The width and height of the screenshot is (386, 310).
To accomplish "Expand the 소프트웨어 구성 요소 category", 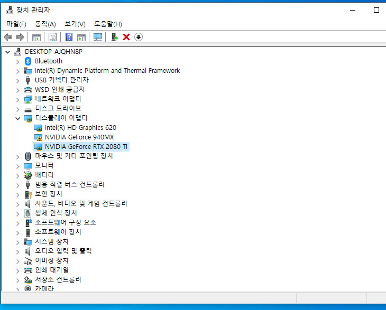I will [17, 223].
